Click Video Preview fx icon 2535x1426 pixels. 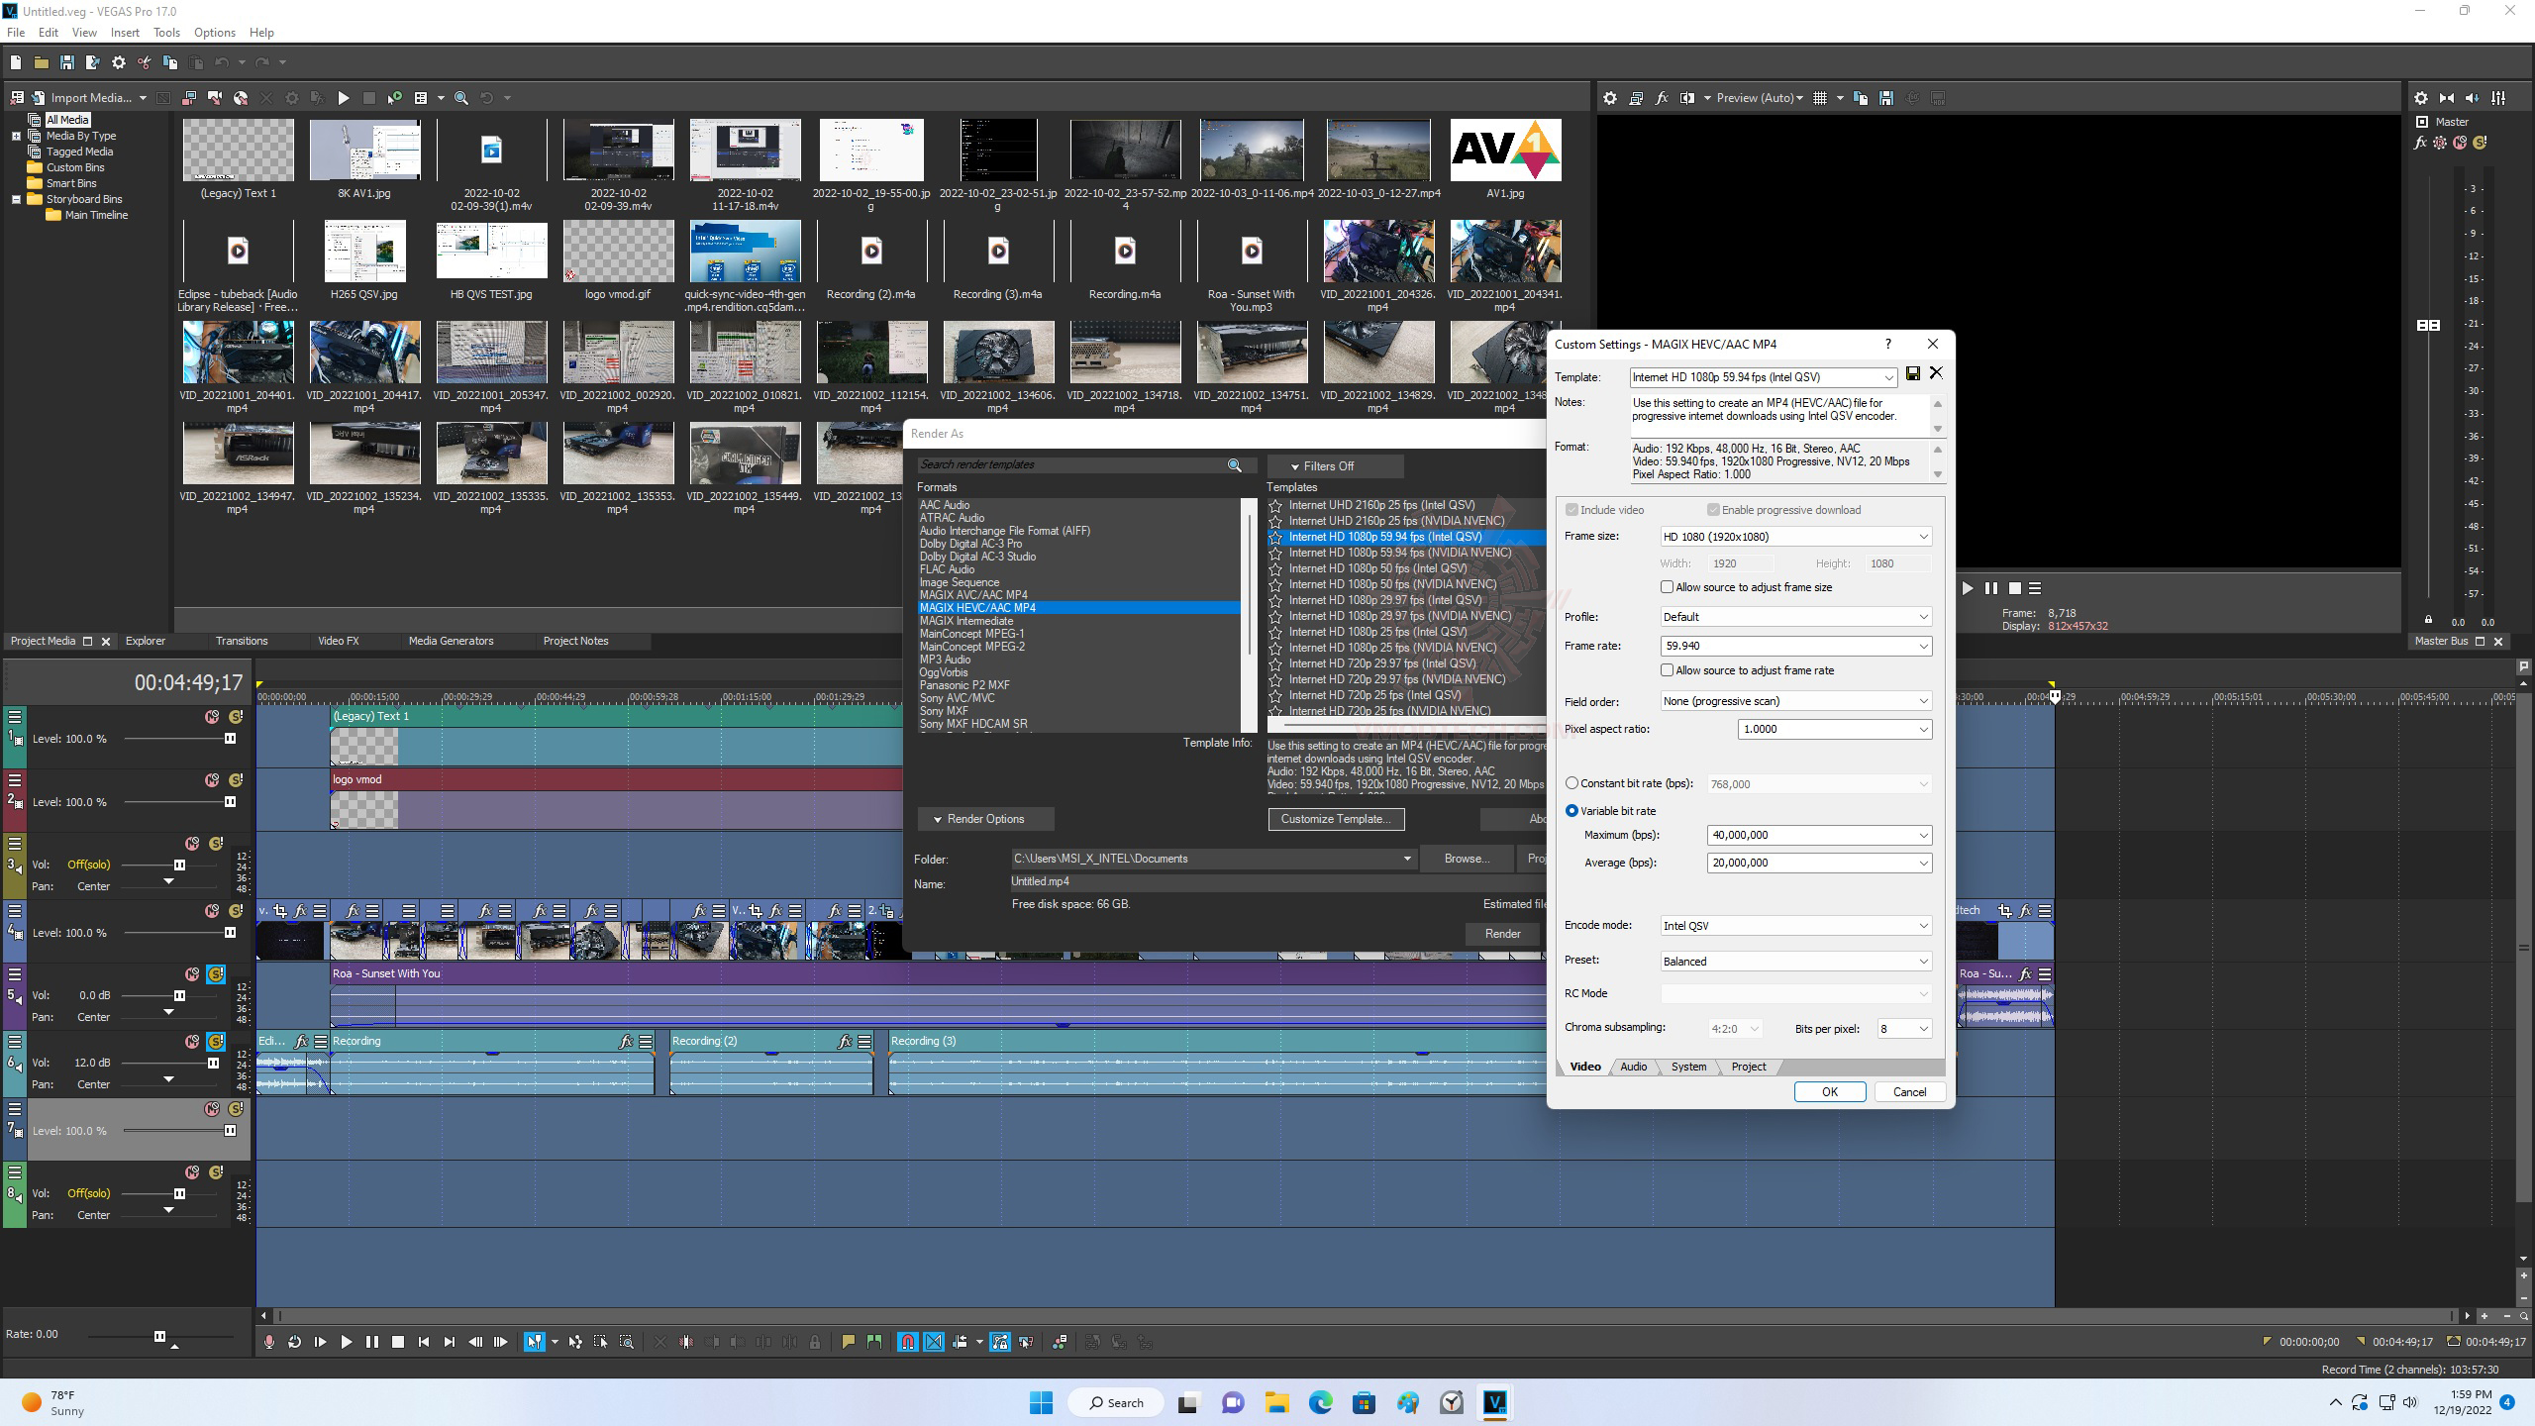(1662, 98)
